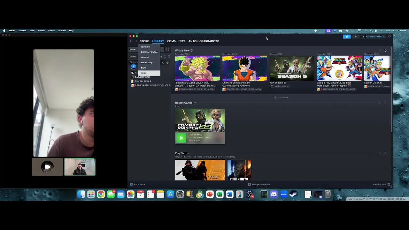
Task: Toggle sort by recent activity clock icon
Action: click(x=165, y=57)
